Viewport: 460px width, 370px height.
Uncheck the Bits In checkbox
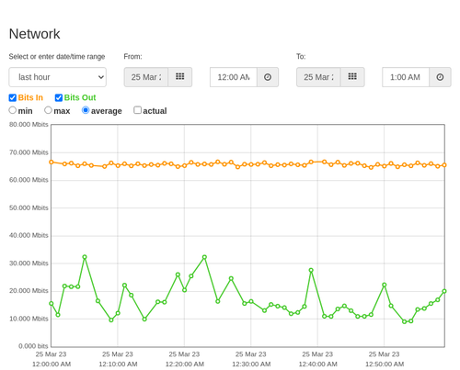(13, 97)
